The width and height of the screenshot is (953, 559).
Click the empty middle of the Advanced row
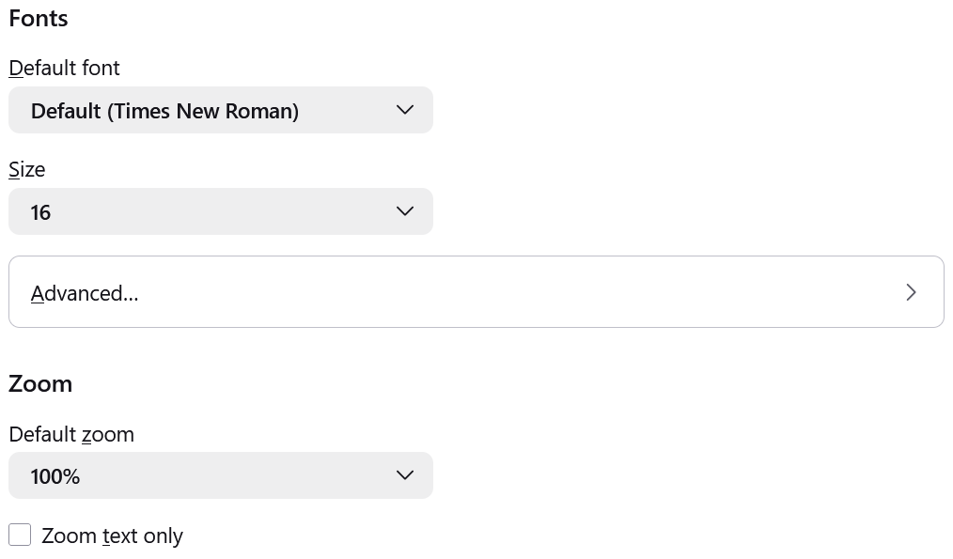coord(517,292)
